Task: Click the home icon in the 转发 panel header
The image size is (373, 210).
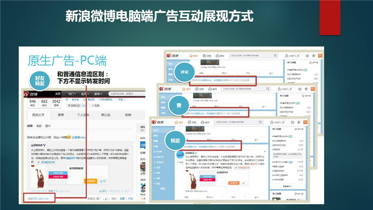Action: click(176, 122)
